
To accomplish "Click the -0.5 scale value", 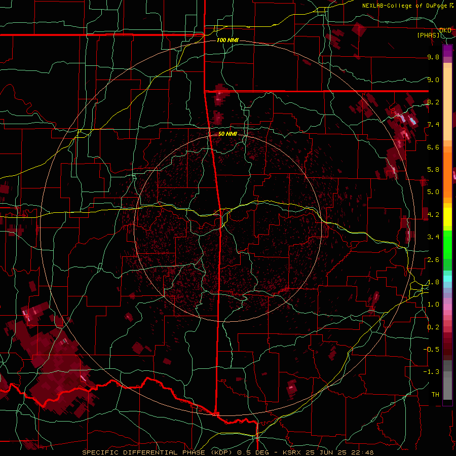I will [432, 349].
